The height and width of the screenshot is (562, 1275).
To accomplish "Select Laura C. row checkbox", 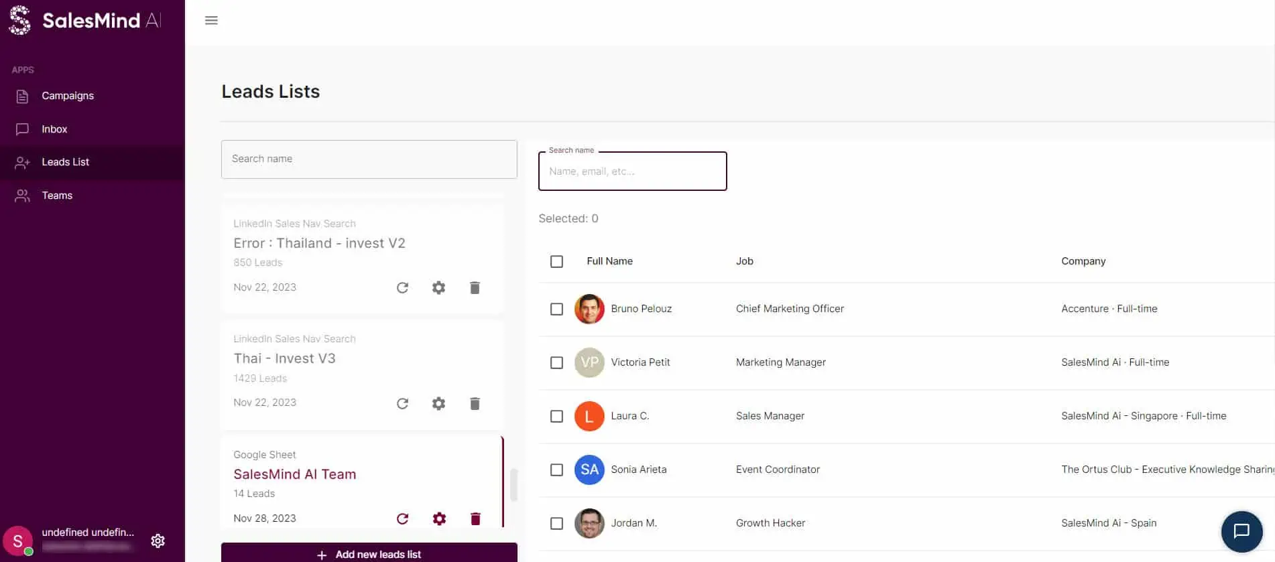I will (556, 416).
